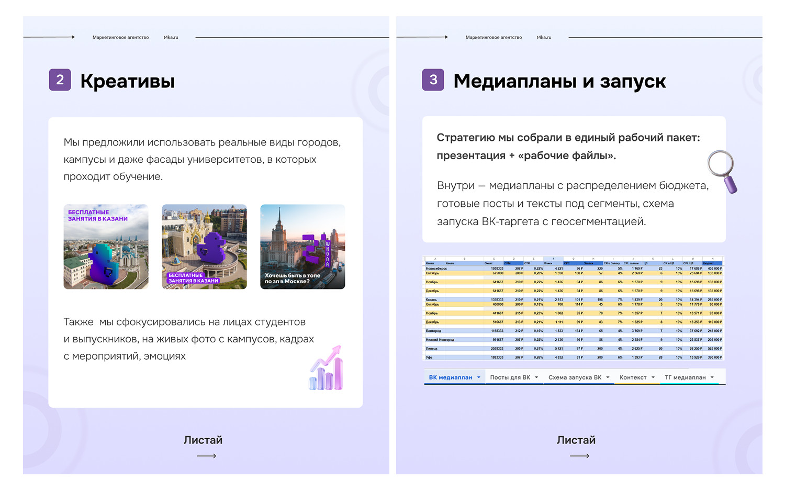Click the arrow below Листай on Медиапланы slide
This screenshot has width=785, height=490.
pos(579,456)
